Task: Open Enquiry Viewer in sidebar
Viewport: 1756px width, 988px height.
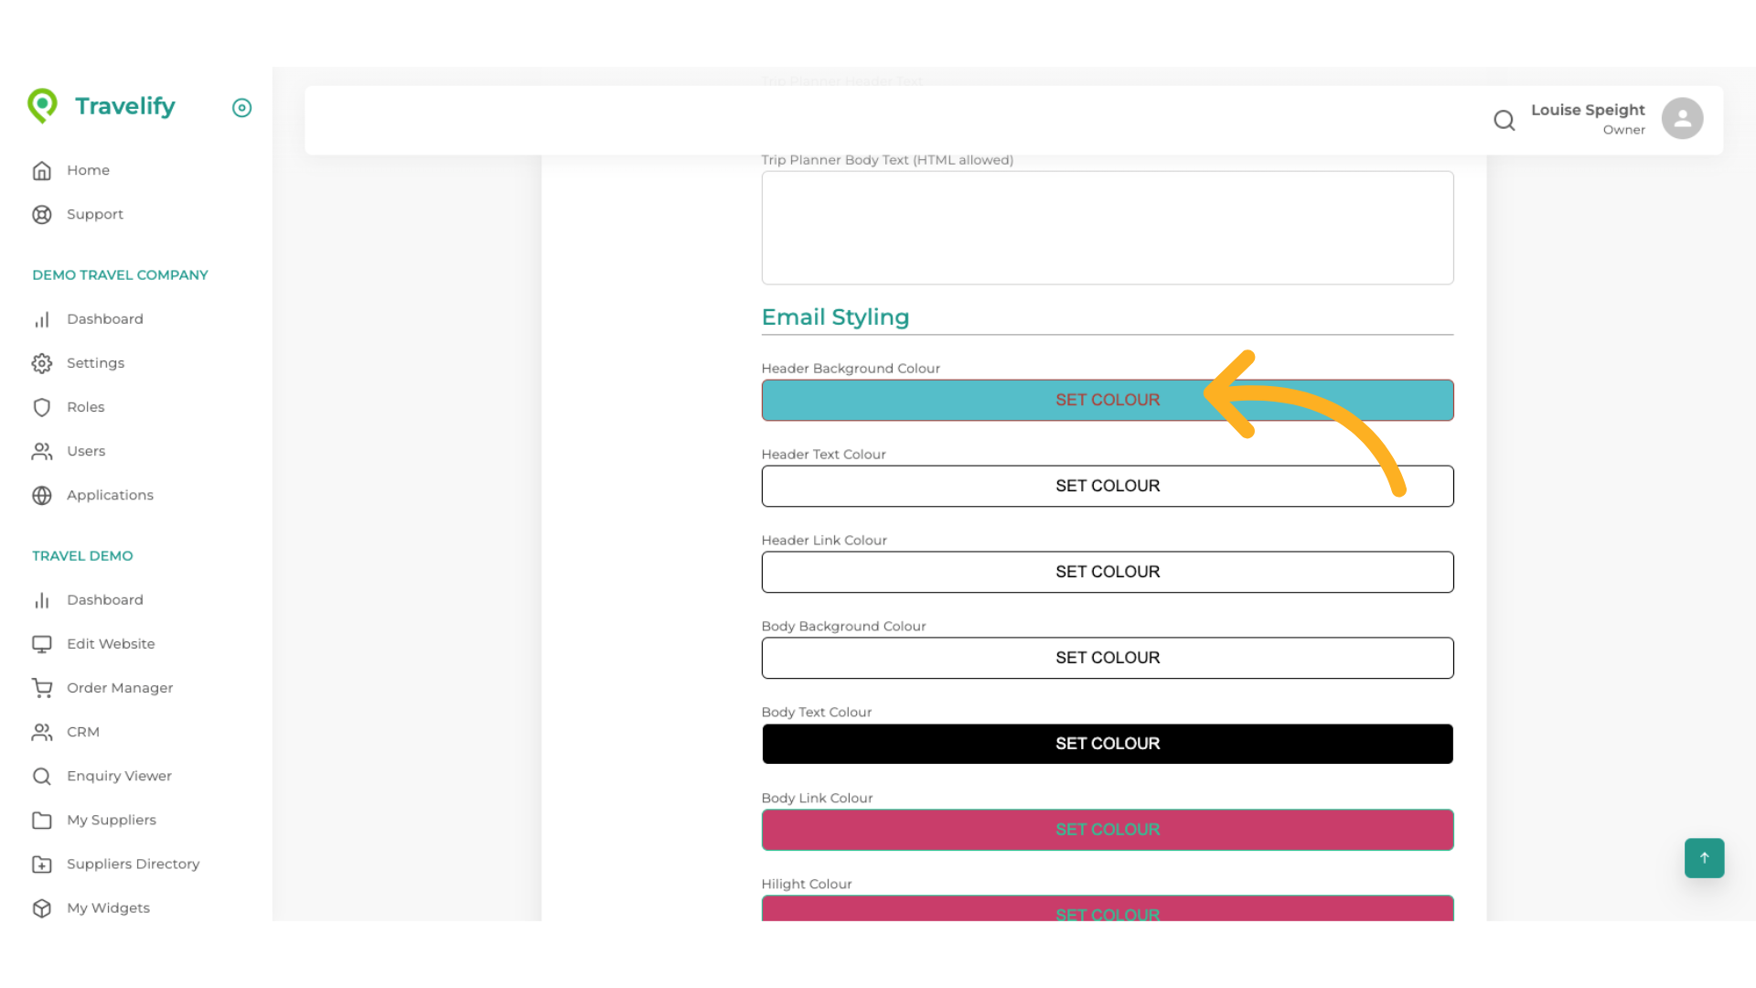Action: click(x=118, y=776)
